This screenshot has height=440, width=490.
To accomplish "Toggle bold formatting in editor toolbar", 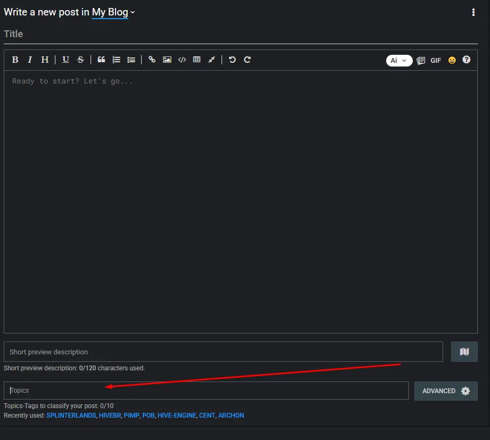I will click(15, 60).
